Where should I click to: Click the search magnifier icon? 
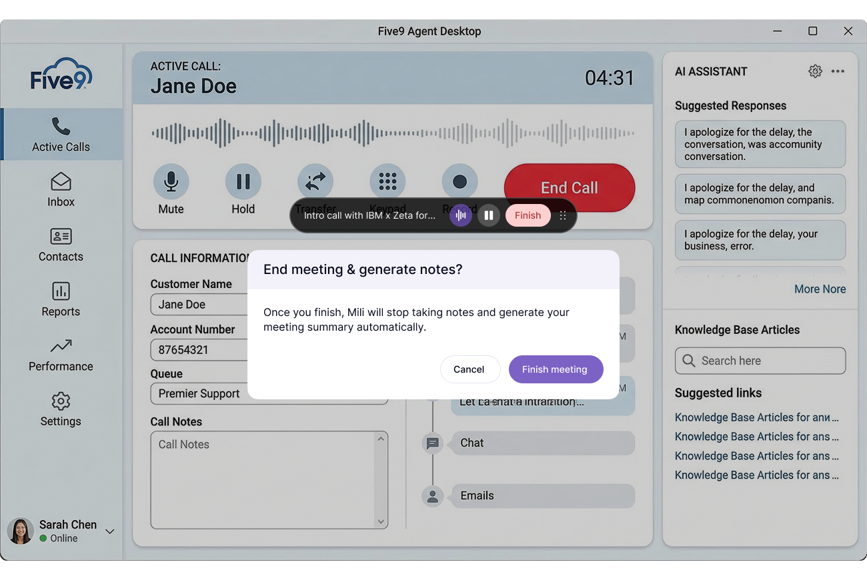(689, 361)
